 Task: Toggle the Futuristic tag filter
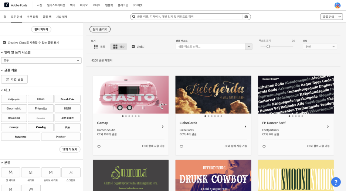[21, 137]
